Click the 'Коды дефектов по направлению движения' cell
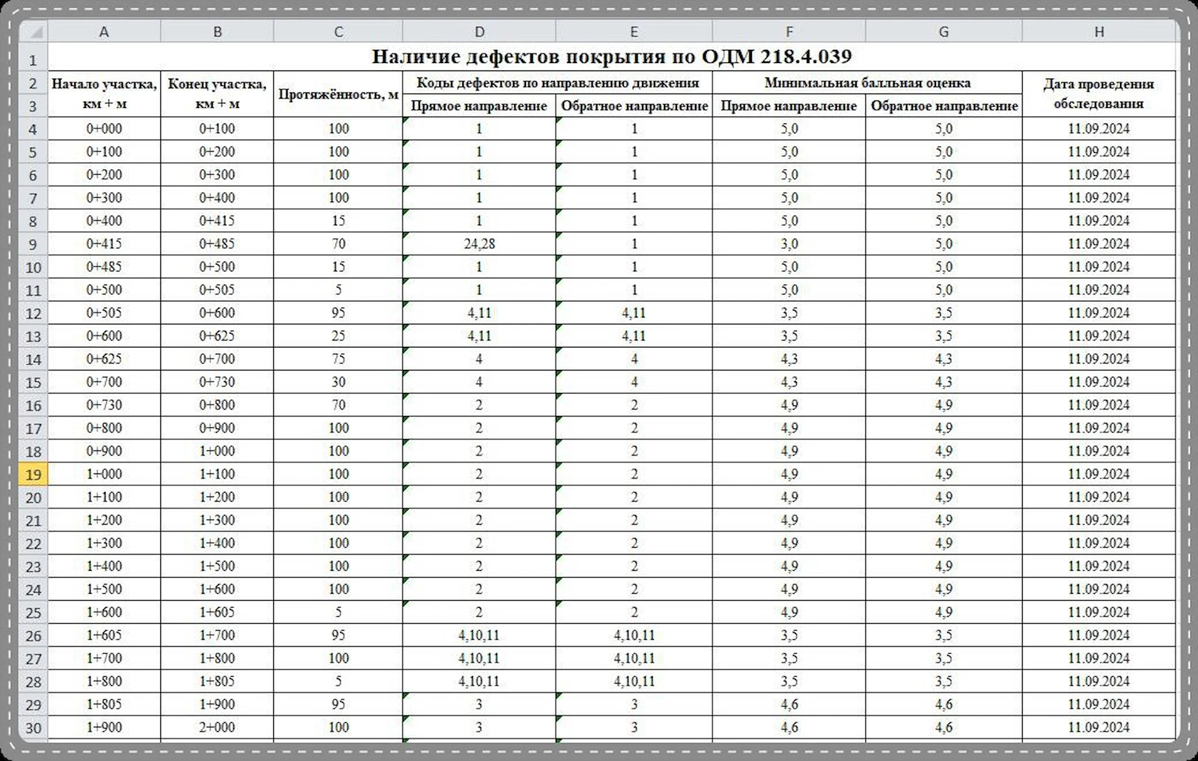 [557, 83]
